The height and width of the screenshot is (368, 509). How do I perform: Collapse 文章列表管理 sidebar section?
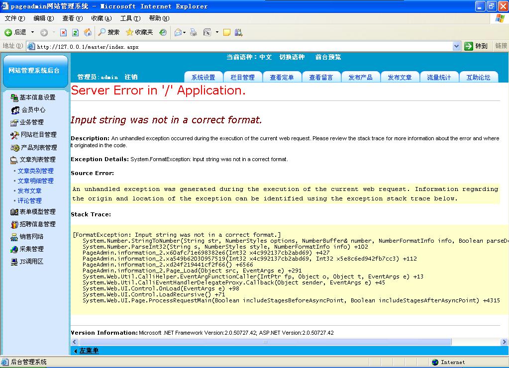tap(37, 160)
